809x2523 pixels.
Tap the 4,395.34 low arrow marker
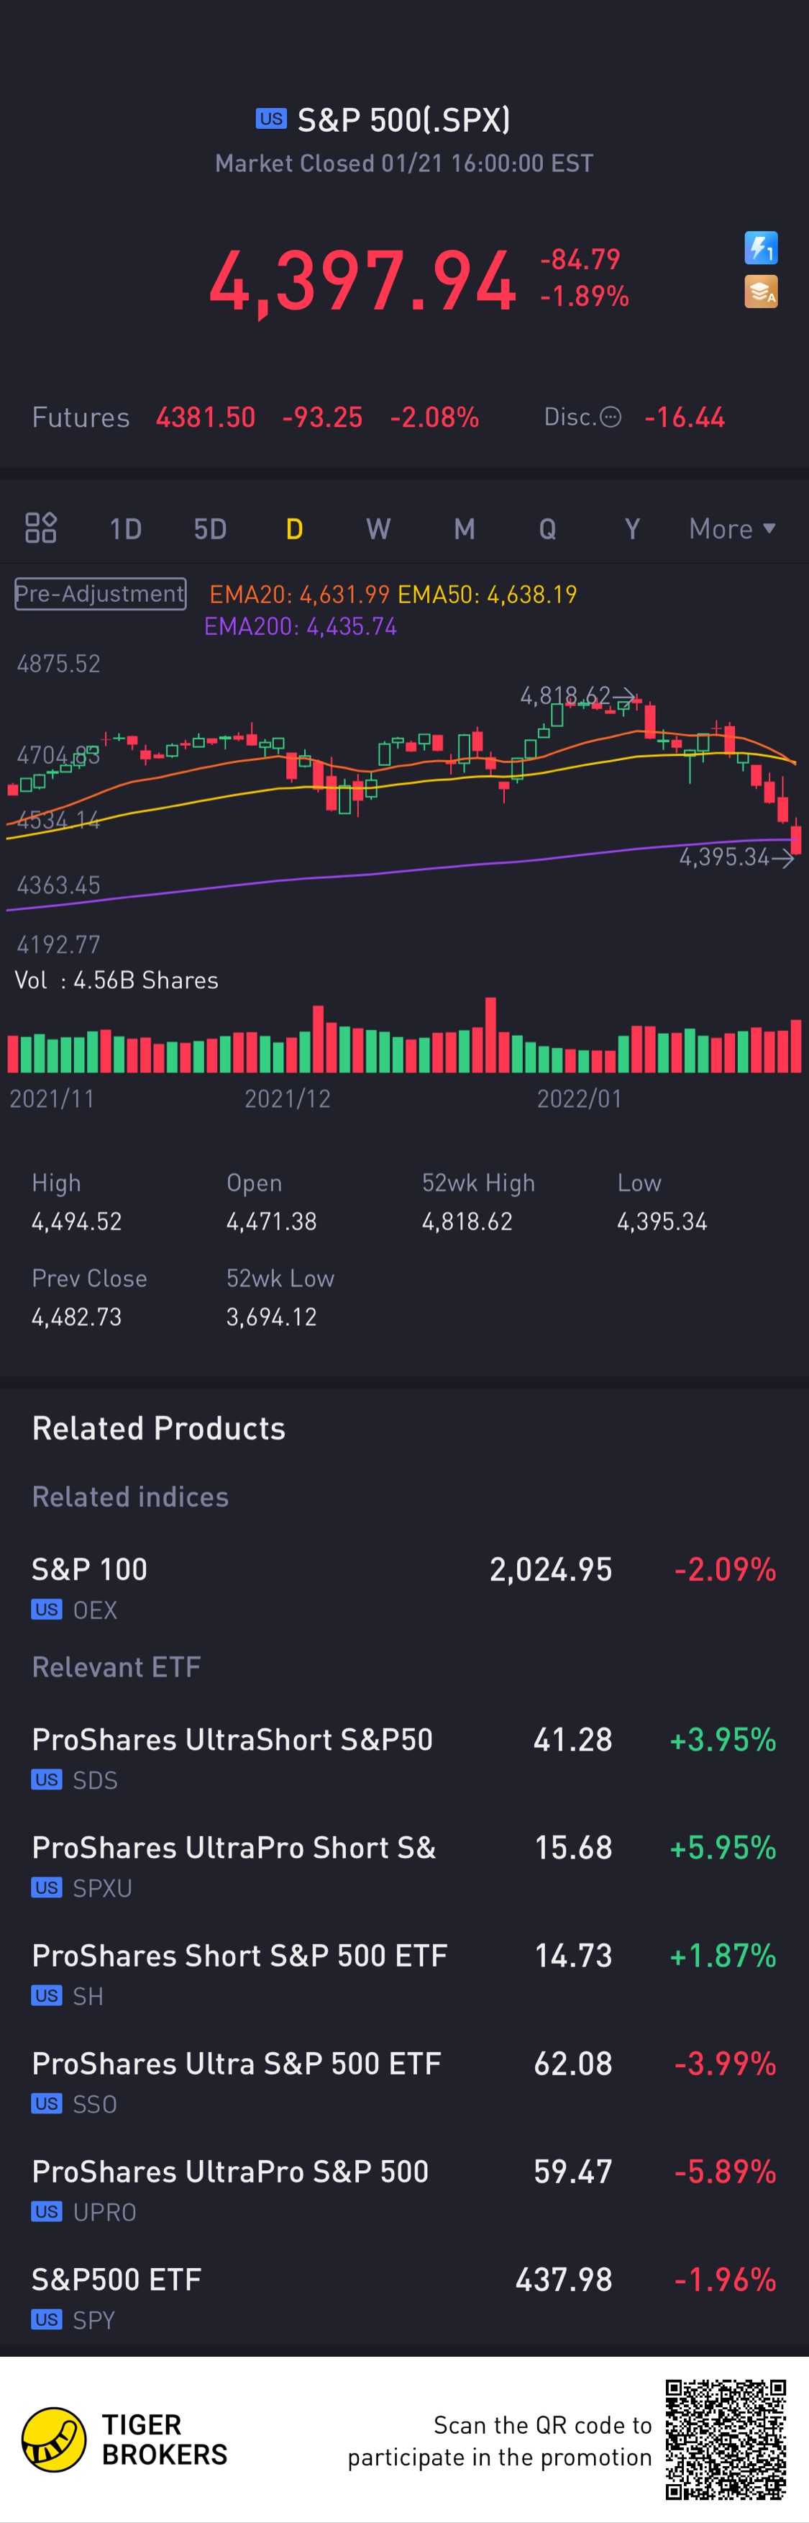[782, 858]
